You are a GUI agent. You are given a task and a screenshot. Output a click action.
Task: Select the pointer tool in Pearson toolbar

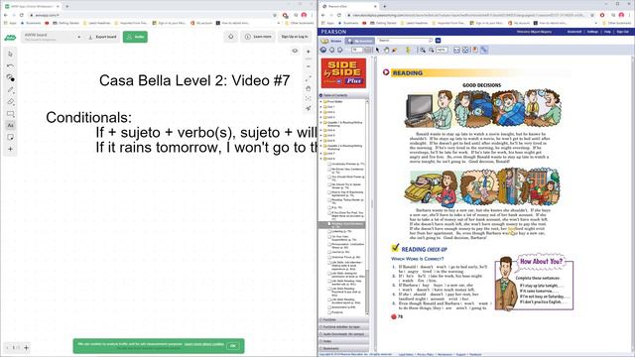click(x=378, y=50)
